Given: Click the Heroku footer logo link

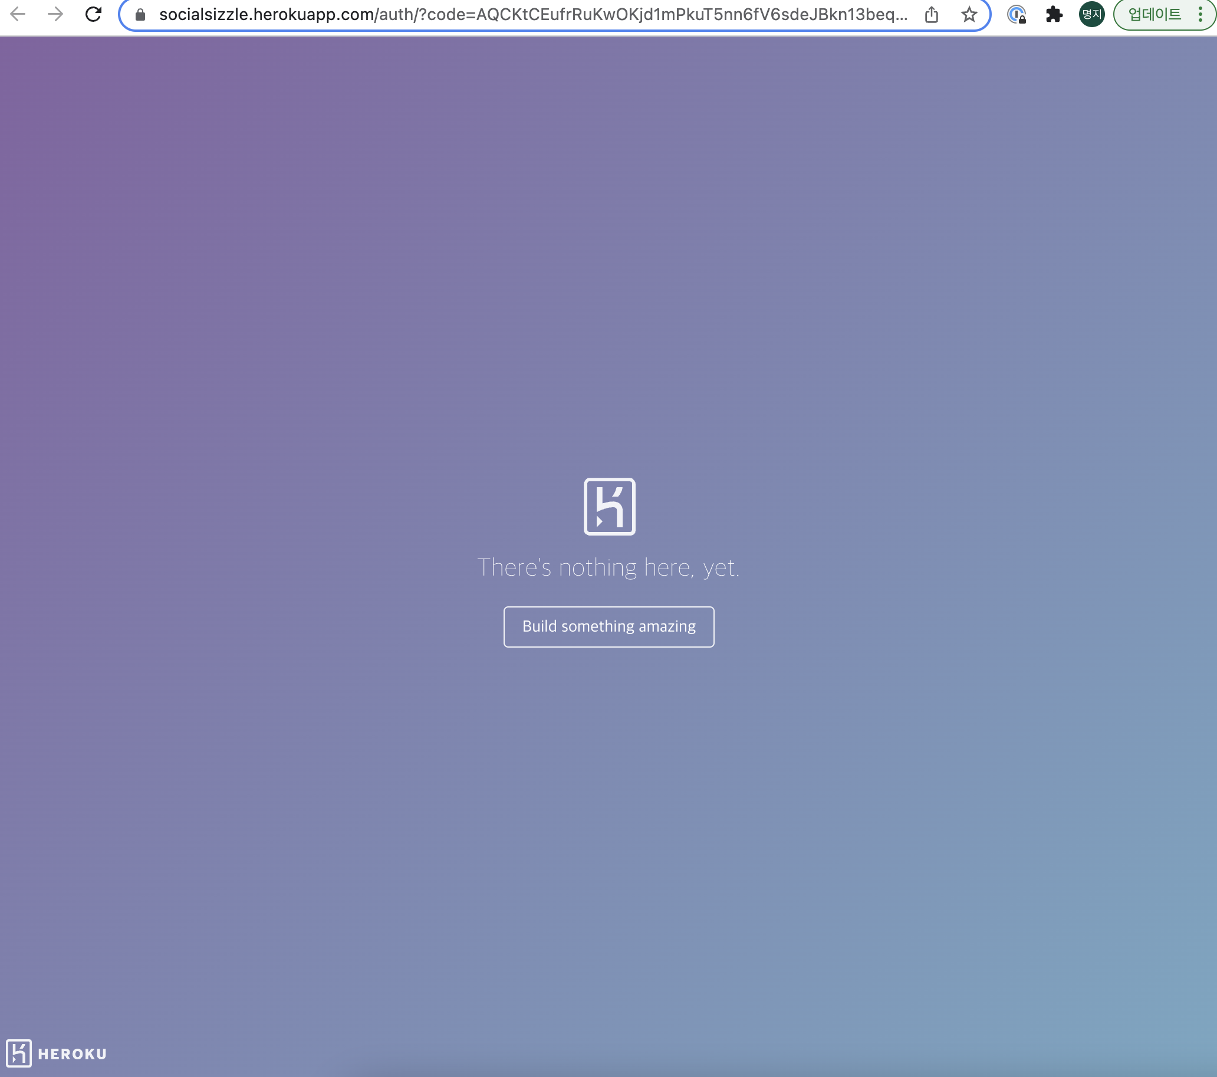Looking at the screenshot, I should (x=57, y=1053).
